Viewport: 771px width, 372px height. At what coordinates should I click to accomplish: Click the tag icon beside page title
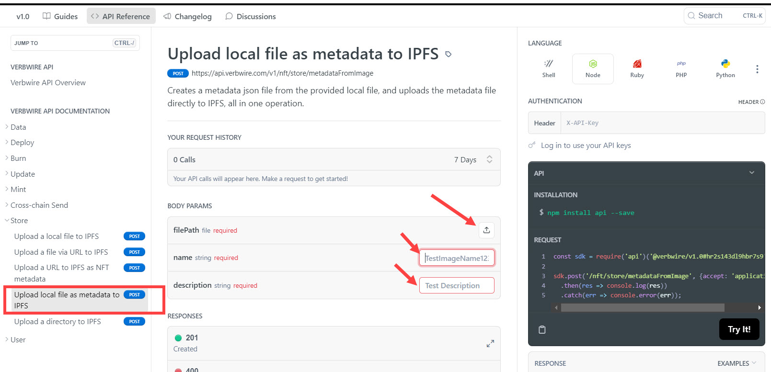pos(449,54)
